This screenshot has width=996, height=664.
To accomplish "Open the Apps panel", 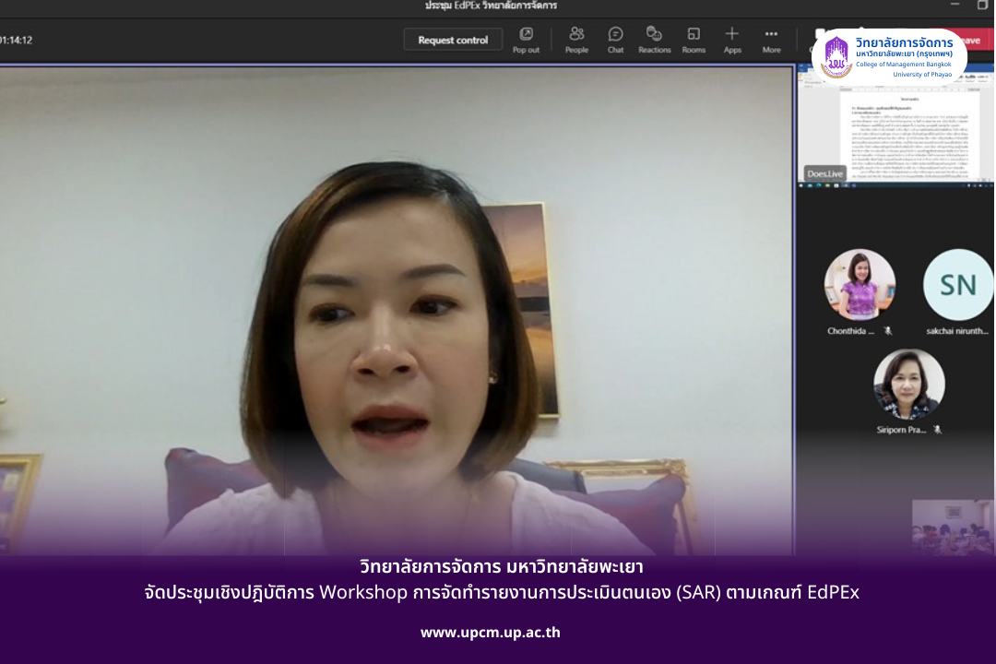I will (732, 40).
